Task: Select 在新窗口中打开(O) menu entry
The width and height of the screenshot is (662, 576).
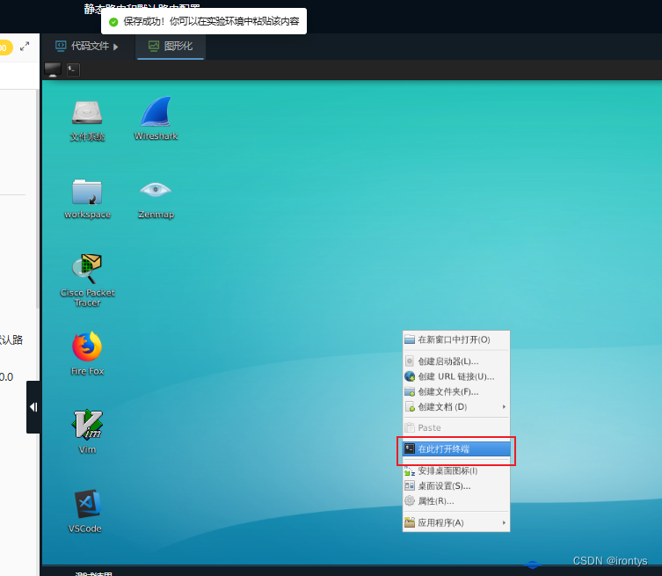Action: pos(456,339)
